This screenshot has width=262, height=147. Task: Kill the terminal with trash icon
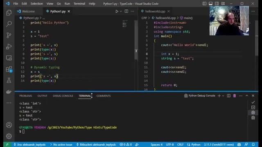(x=235, y=96)
